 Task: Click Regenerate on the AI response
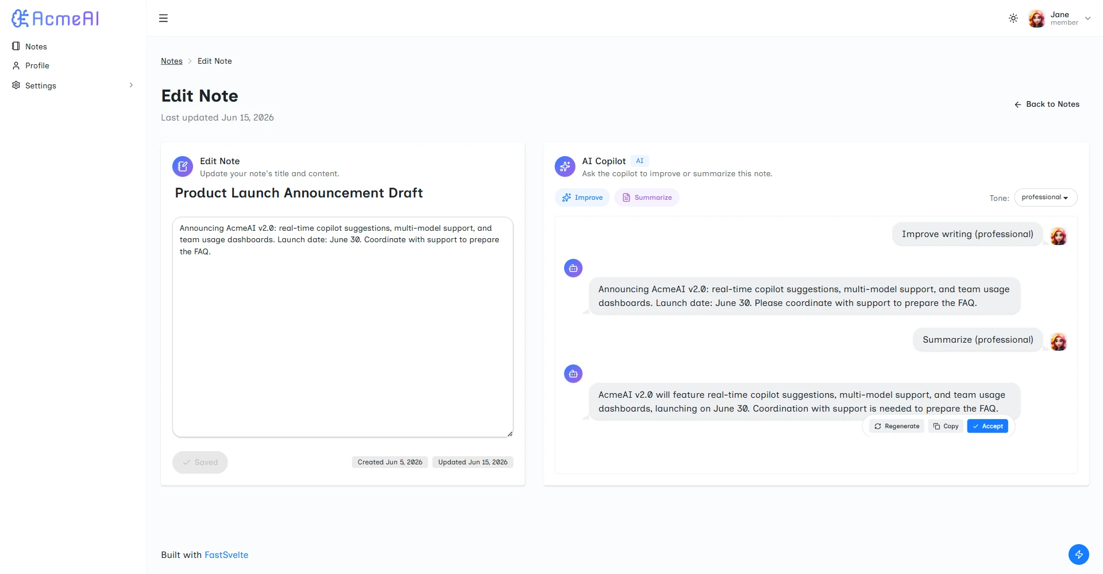coord(897,426)
